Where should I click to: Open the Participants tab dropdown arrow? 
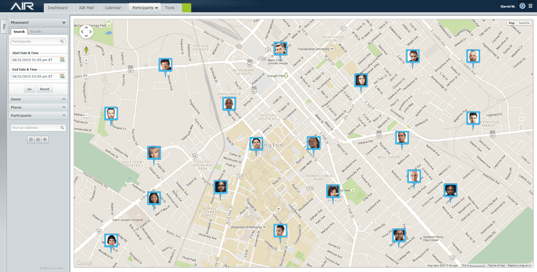point(156,8)
